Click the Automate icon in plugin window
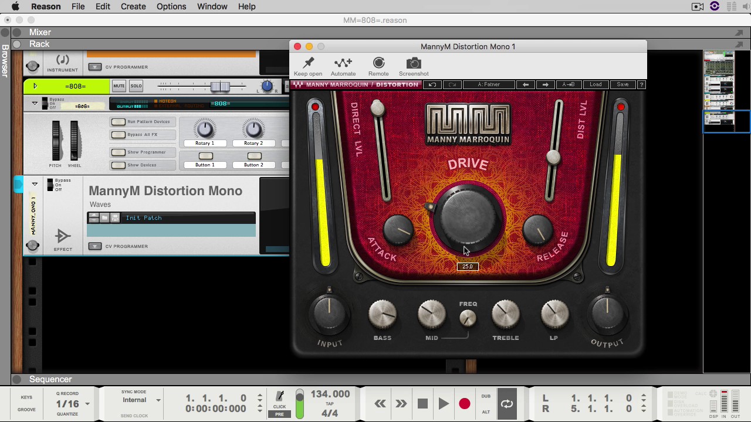Screen dimensions: 751x422 (x=343, y=63)
